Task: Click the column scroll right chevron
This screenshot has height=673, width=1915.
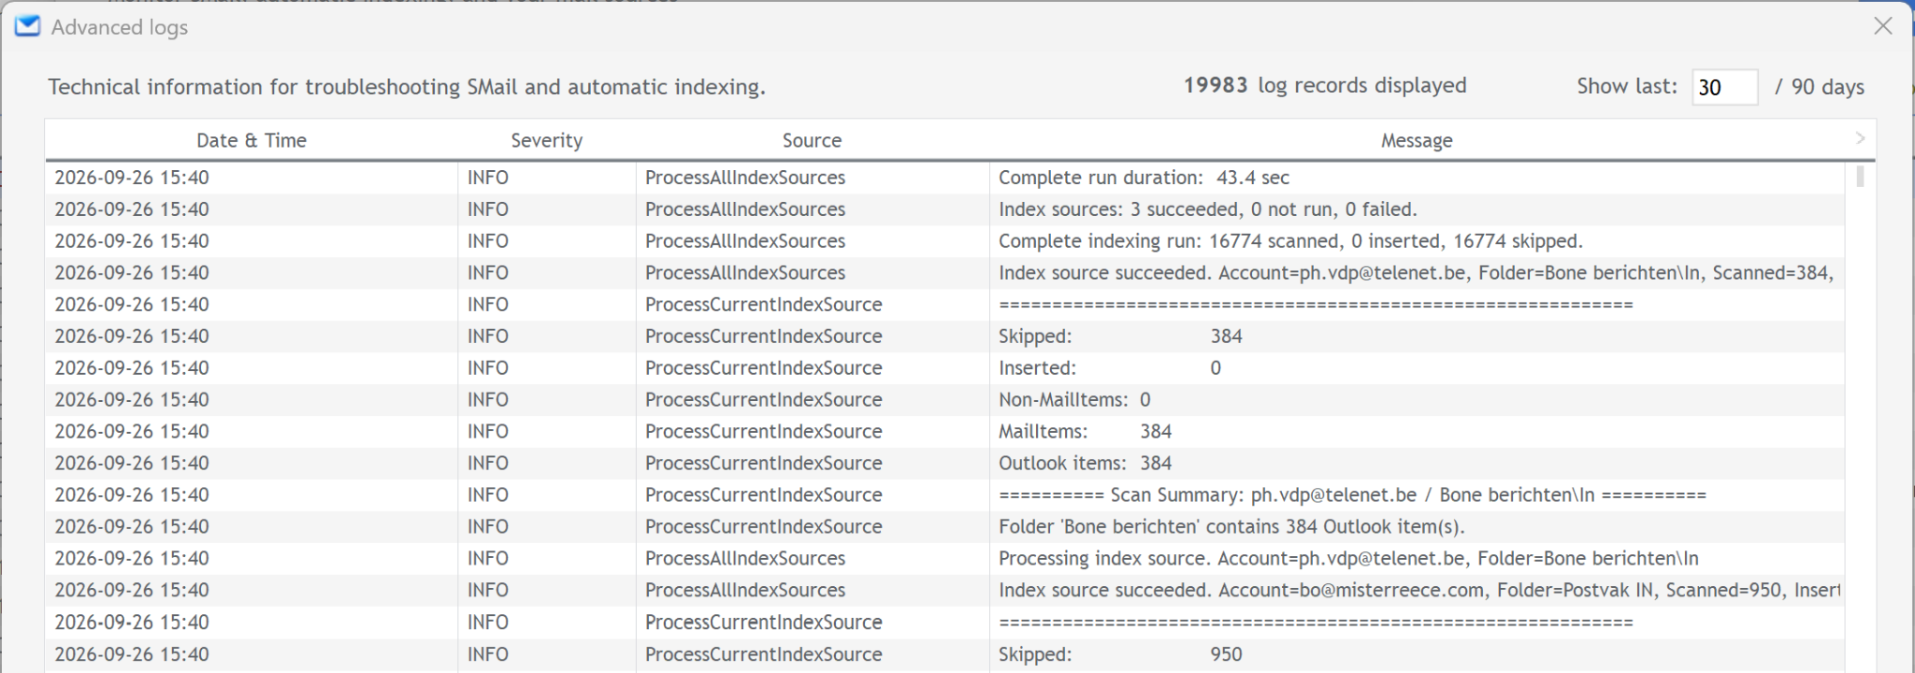Action: [1860, 138]
